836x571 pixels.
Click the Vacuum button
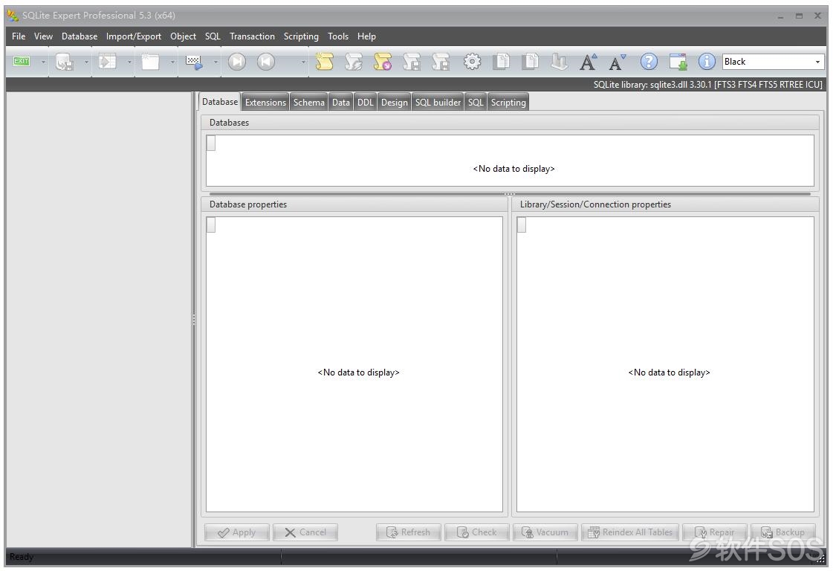[545, 532]
